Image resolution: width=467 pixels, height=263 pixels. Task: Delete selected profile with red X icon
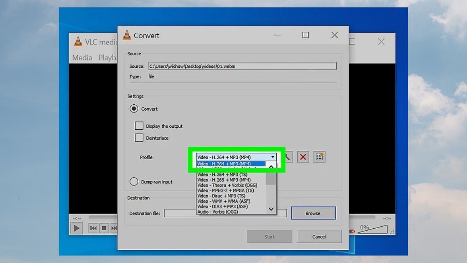[303, 157]
